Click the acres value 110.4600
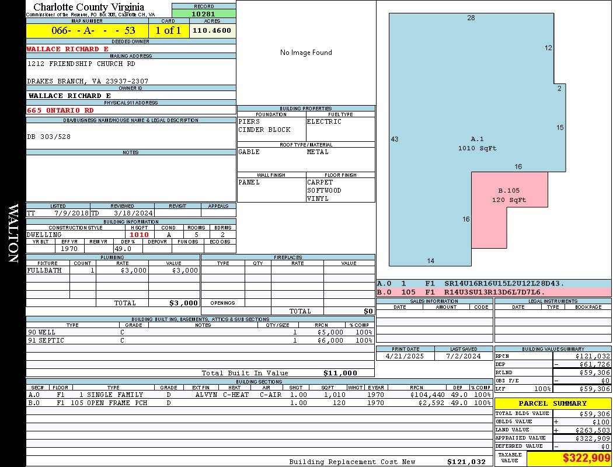 click(x=212, y=30)
